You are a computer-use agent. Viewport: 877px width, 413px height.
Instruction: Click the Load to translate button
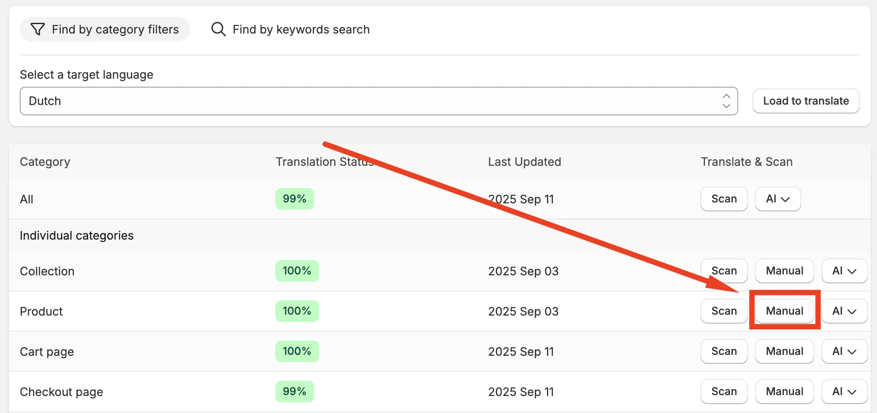coord(806,101)
